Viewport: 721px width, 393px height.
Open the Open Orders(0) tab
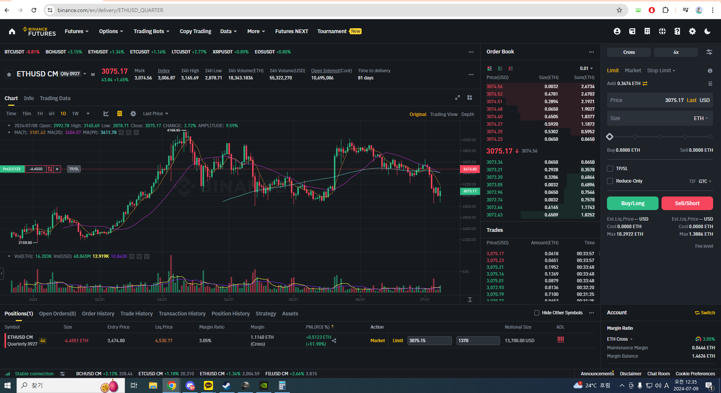[58, 314]
